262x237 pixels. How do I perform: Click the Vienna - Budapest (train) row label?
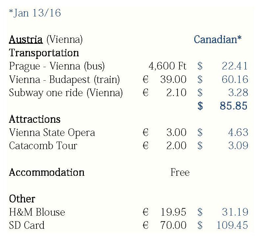64,79
